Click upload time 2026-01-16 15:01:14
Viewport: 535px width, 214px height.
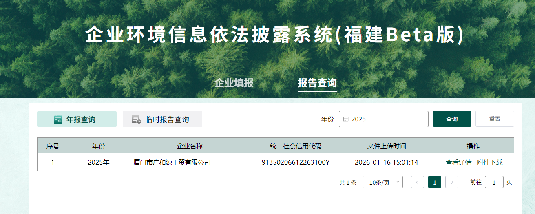pos(387,162)
